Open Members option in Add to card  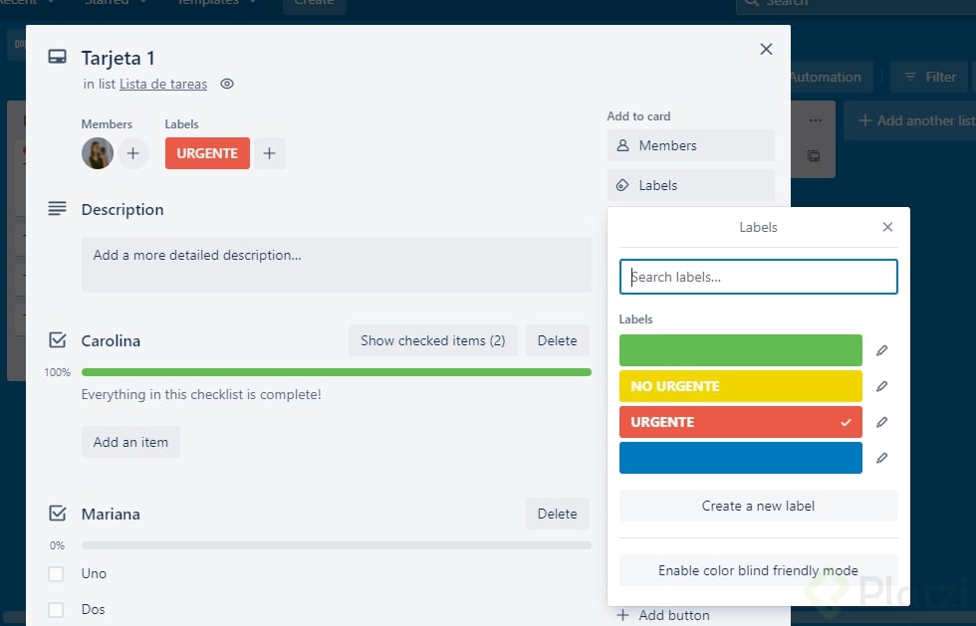pos(690,145)
